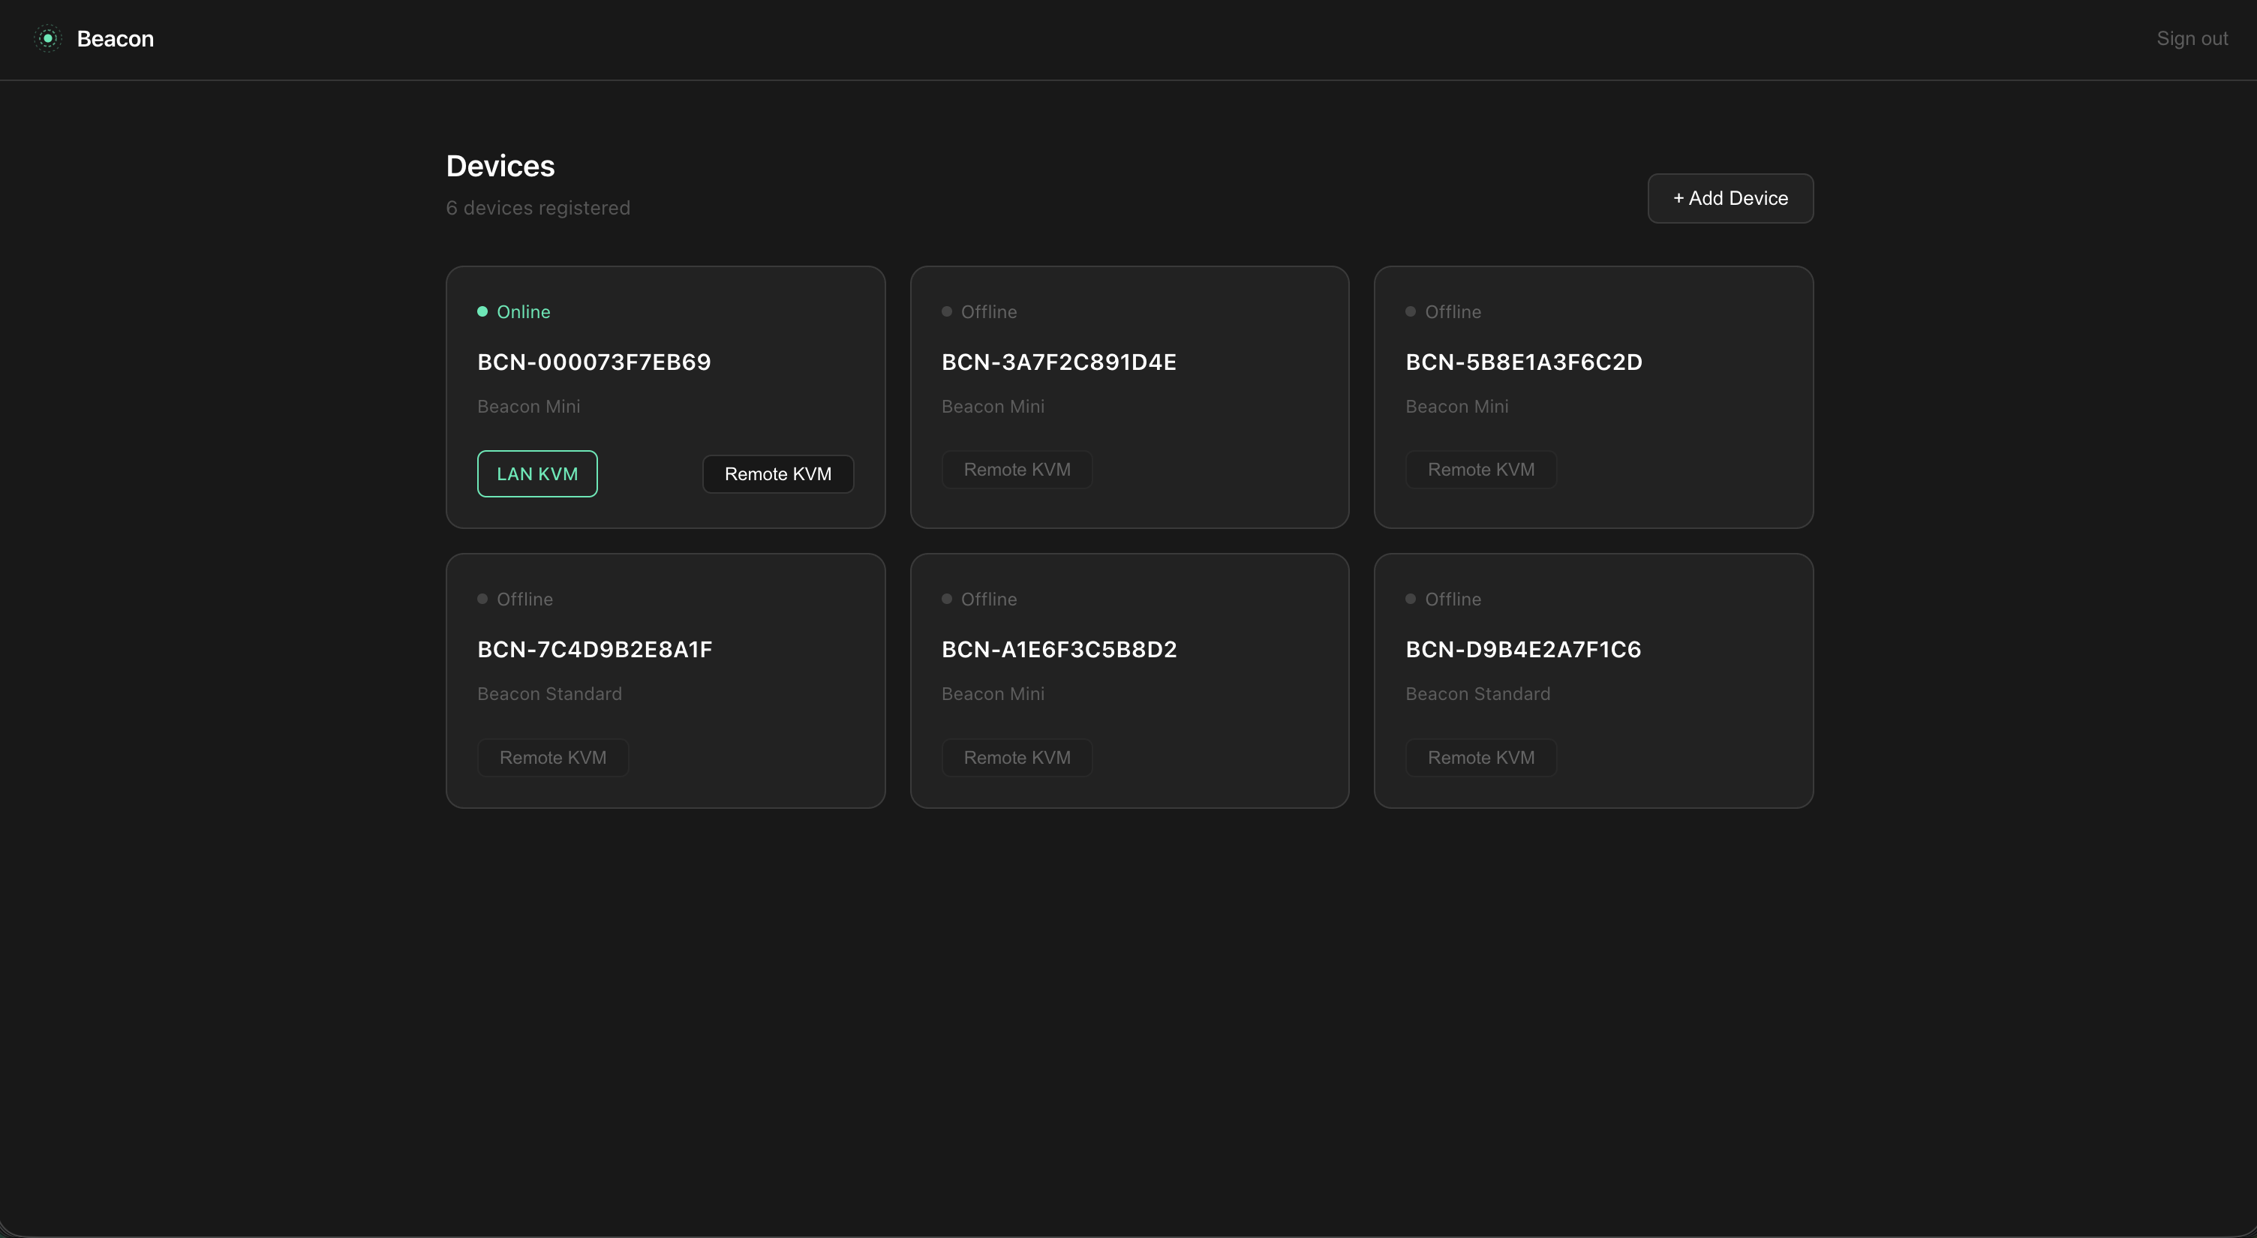Click the + Add Device button

pyautogui.click(x=1730, y=198)
